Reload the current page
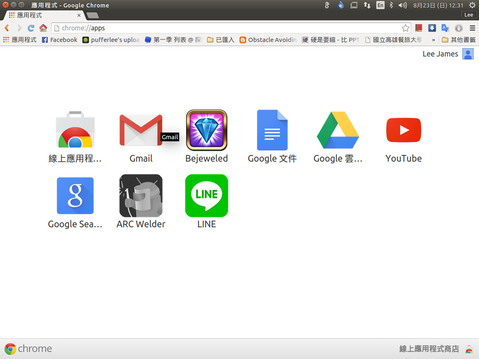The image size is (479, 359). [x=31, y=28]
